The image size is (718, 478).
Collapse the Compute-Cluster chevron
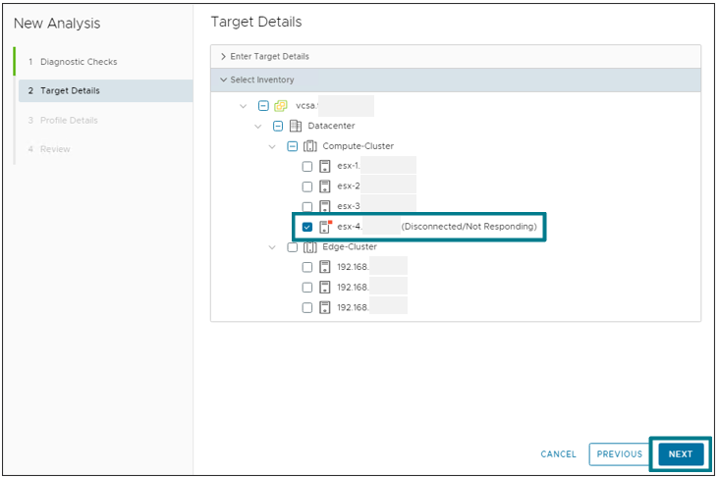(x=272, y=146)
